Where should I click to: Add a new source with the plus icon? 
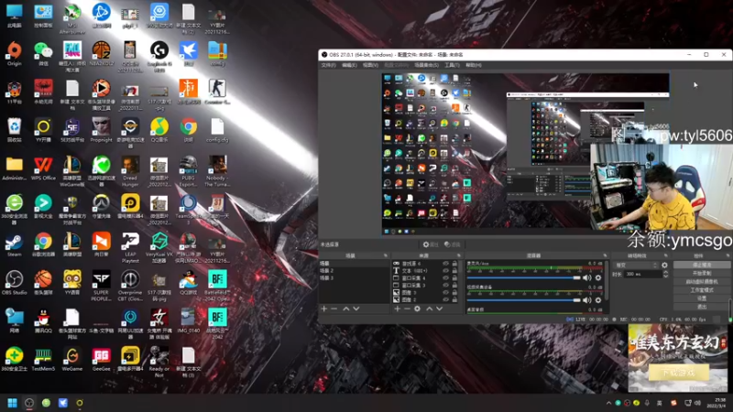397,309
